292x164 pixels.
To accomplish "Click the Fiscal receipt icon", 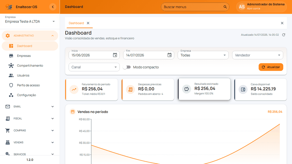I will coord(8,119).
